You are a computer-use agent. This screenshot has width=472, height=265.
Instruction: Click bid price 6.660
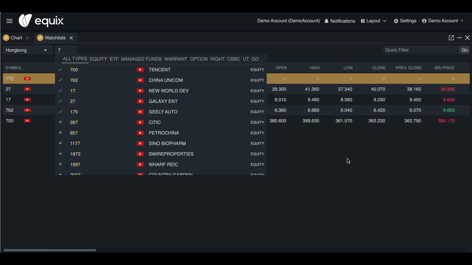[x=449, y=110]
